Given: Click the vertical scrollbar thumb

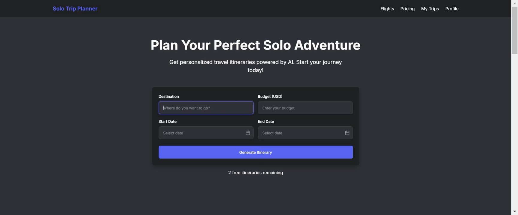Looking at the screenshot, I should pyautogui.click(x=514, y=30).
